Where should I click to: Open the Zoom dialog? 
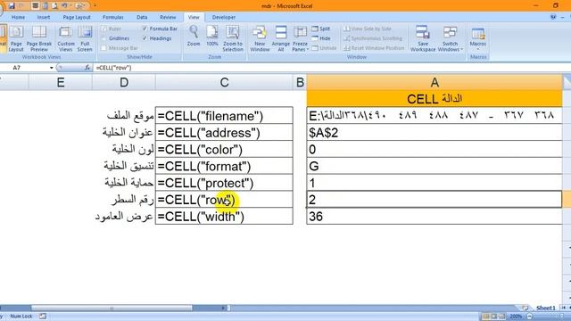pos(194,37)
